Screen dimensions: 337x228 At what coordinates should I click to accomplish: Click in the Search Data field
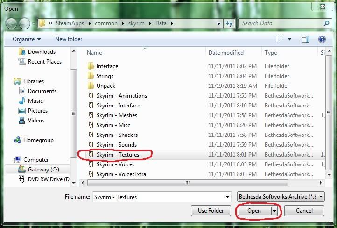[x=280, y=23]
